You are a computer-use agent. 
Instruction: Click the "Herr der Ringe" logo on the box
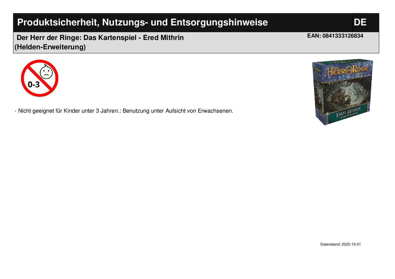[348, 70]
